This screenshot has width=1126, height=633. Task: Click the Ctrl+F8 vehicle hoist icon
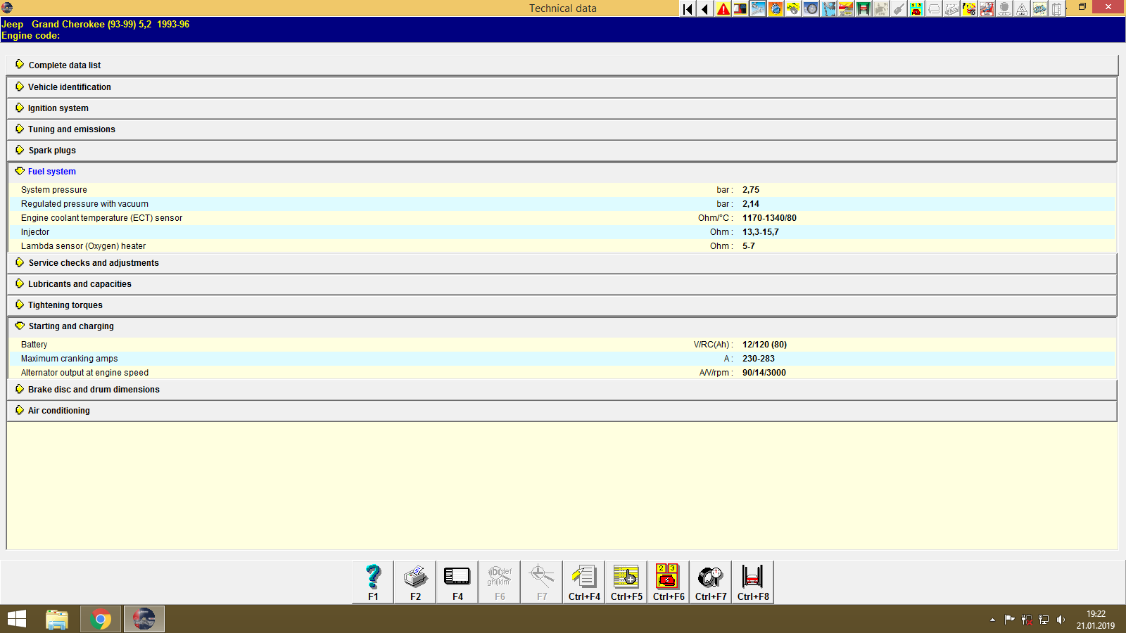point(752,581)
